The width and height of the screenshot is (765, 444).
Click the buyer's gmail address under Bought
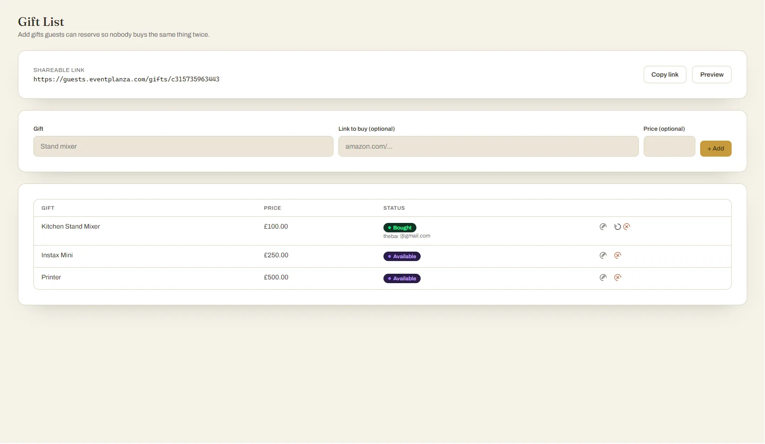coord(407,236)
